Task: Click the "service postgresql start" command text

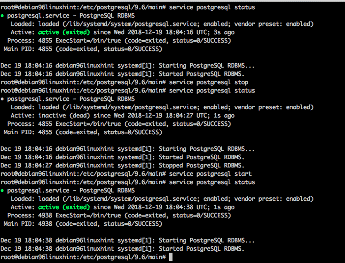Action: [x=210, y=174]
